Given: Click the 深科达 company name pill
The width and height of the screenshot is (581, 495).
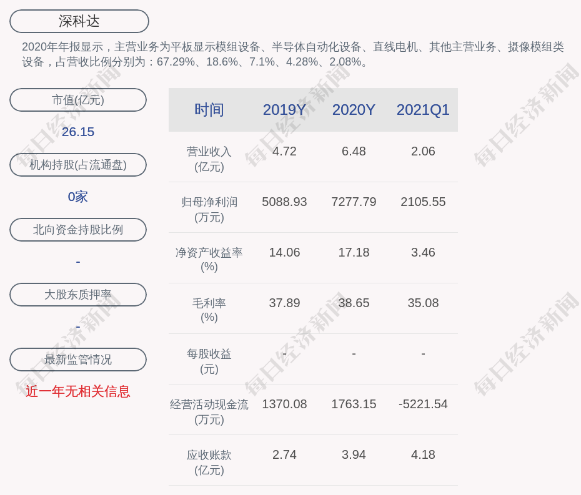Looking at the screenshot, I should [x=79, y=21].
